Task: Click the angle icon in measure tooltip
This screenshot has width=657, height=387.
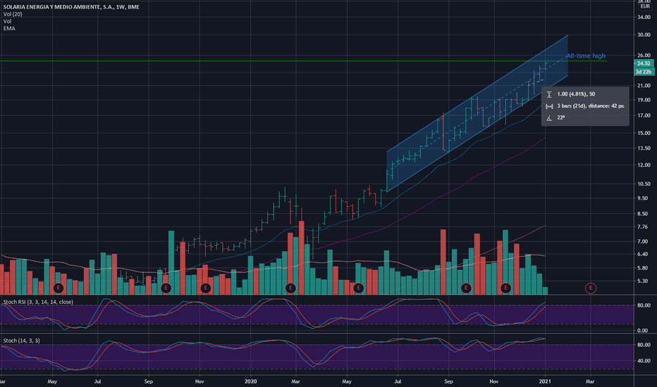Action: coord(549,118)
